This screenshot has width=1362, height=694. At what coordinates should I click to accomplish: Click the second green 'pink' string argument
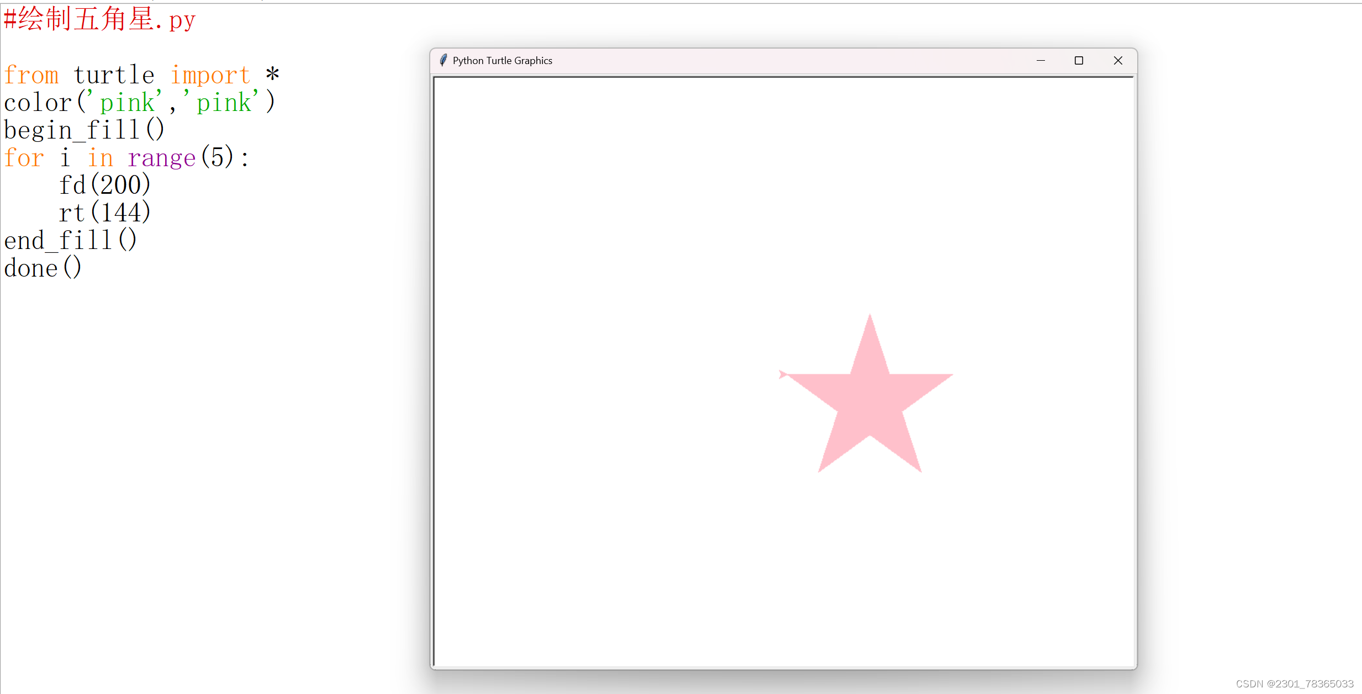pos(224,103)
